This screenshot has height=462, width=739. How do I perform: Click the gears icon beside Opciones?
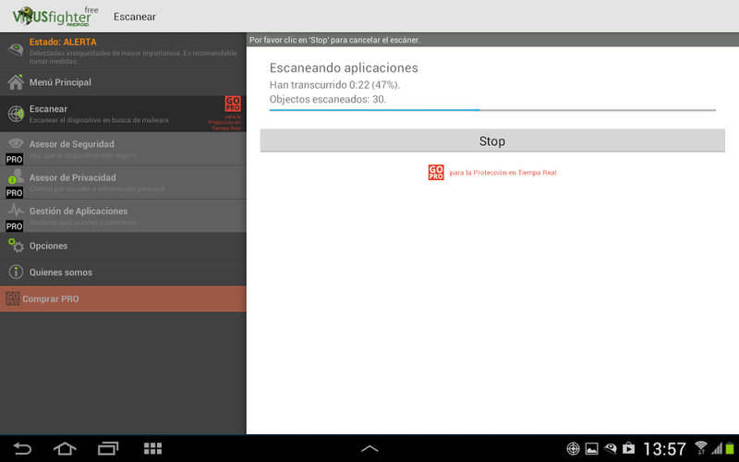pyautogui.click(x=16, y=245)
